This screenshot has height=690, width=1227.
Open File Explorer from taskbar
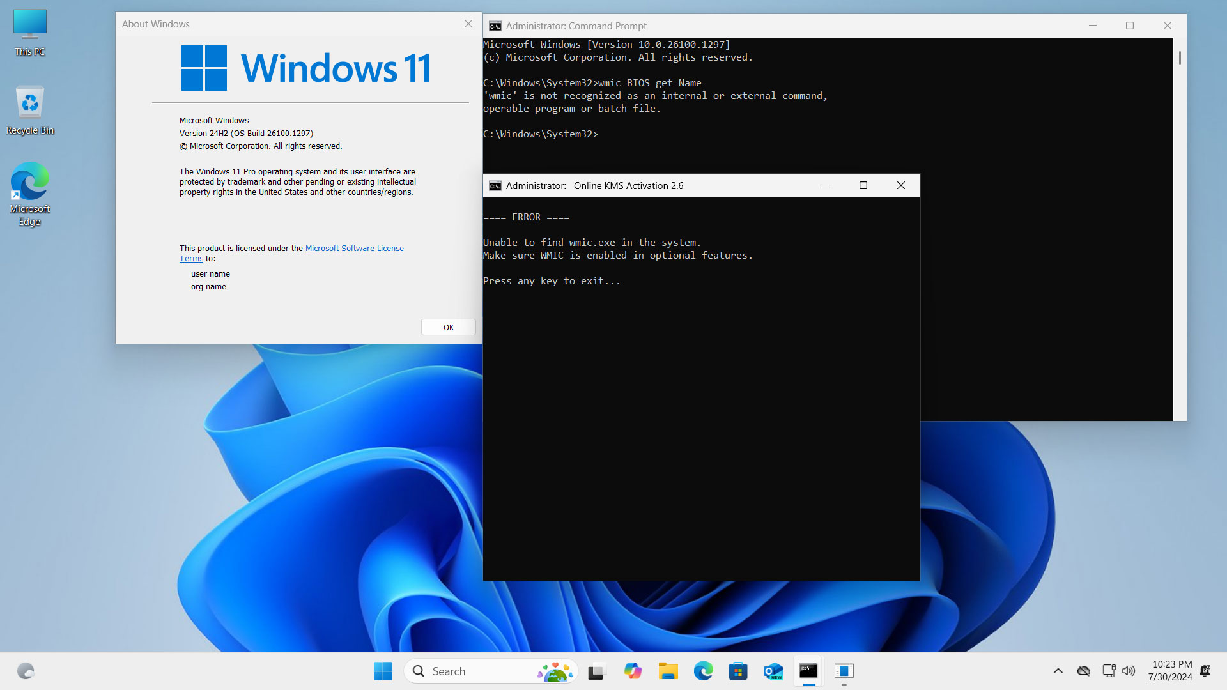tap(668, 671)
